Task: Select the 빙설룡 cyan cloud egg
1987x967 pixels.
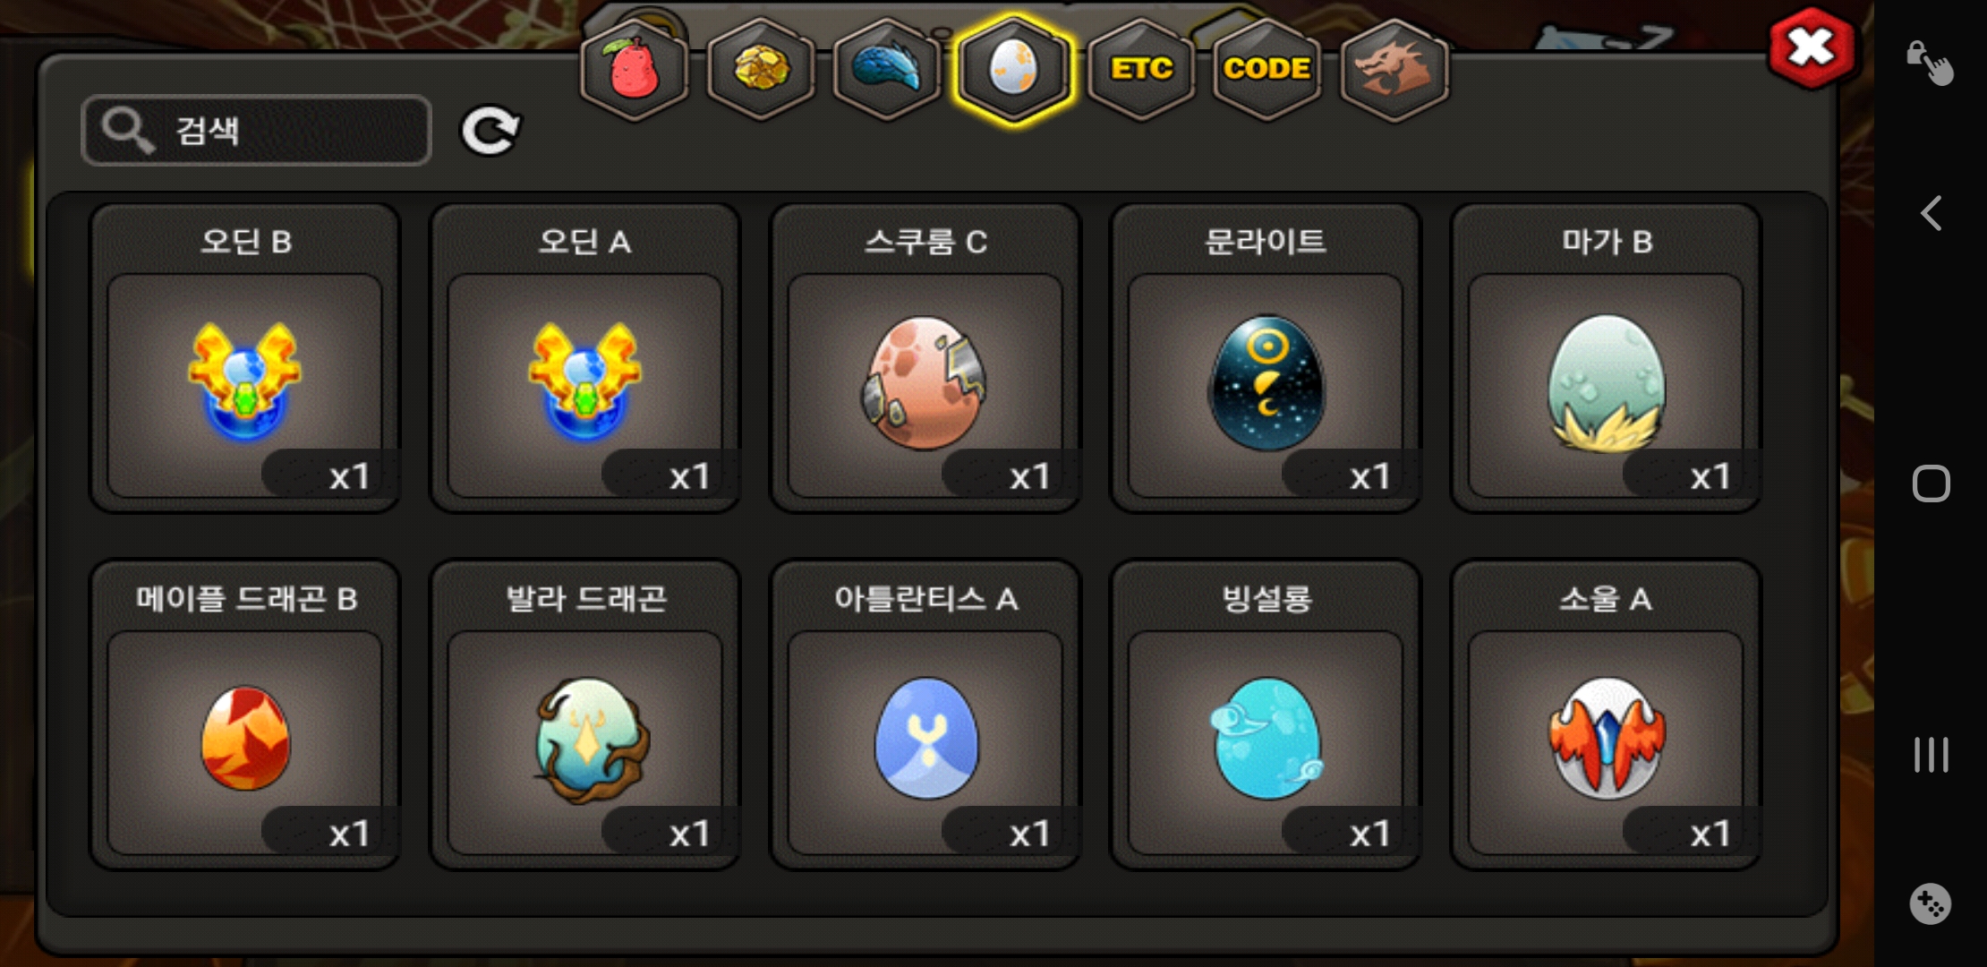Action: [x=1266, y=715]
